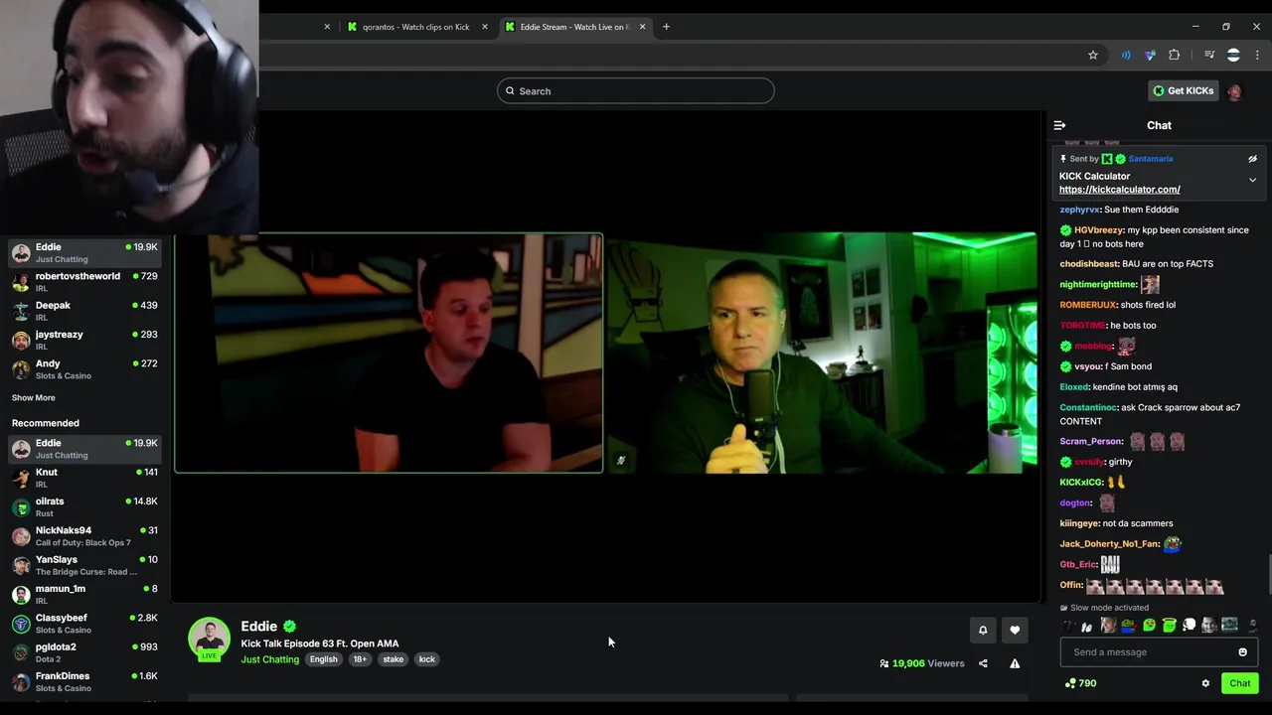Open chat settings gear
The height and width of the screenshot is (715, 1272).
1205,683
